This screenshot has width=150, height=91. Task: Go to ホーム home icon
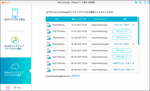(x=8, y=87)
